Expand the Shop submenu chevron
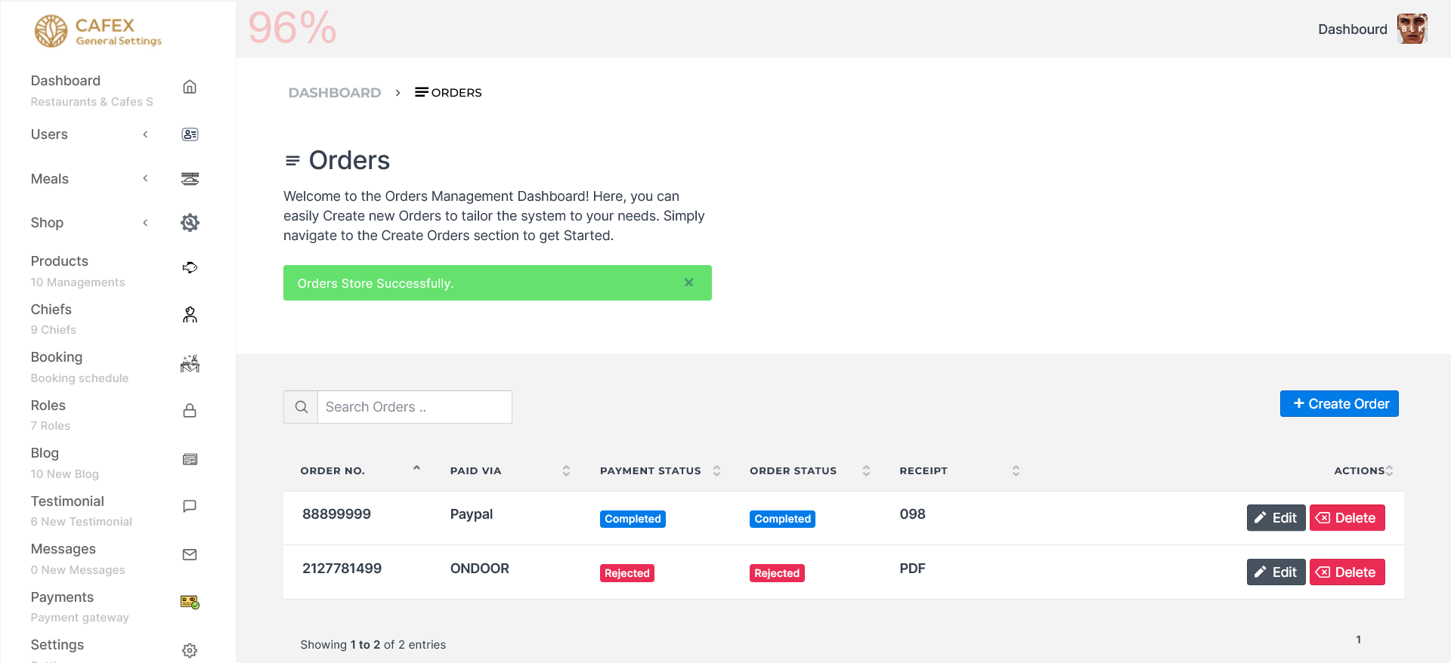1451x663 pixels. pos(145,223)
